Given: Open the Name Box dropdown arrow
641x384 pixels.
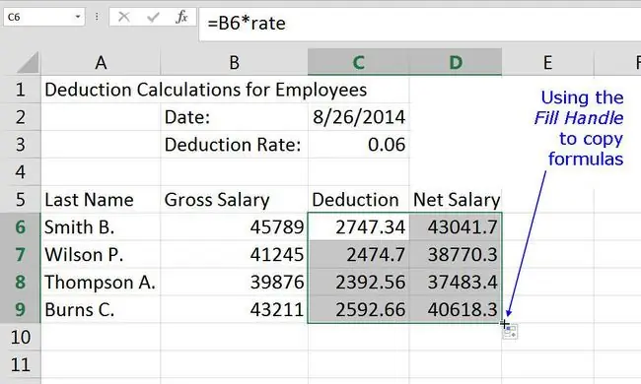Looking at the screenshot, I should tap(78, 17).
